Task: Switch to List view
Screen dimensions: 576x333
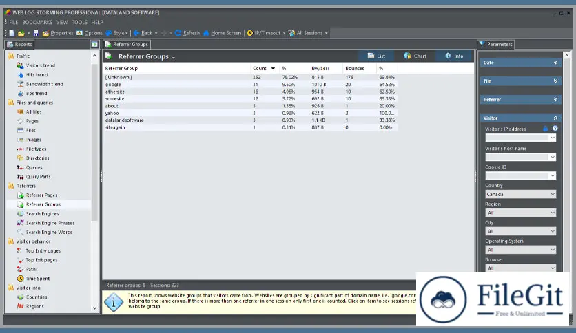Action: [x=376, y=56]
